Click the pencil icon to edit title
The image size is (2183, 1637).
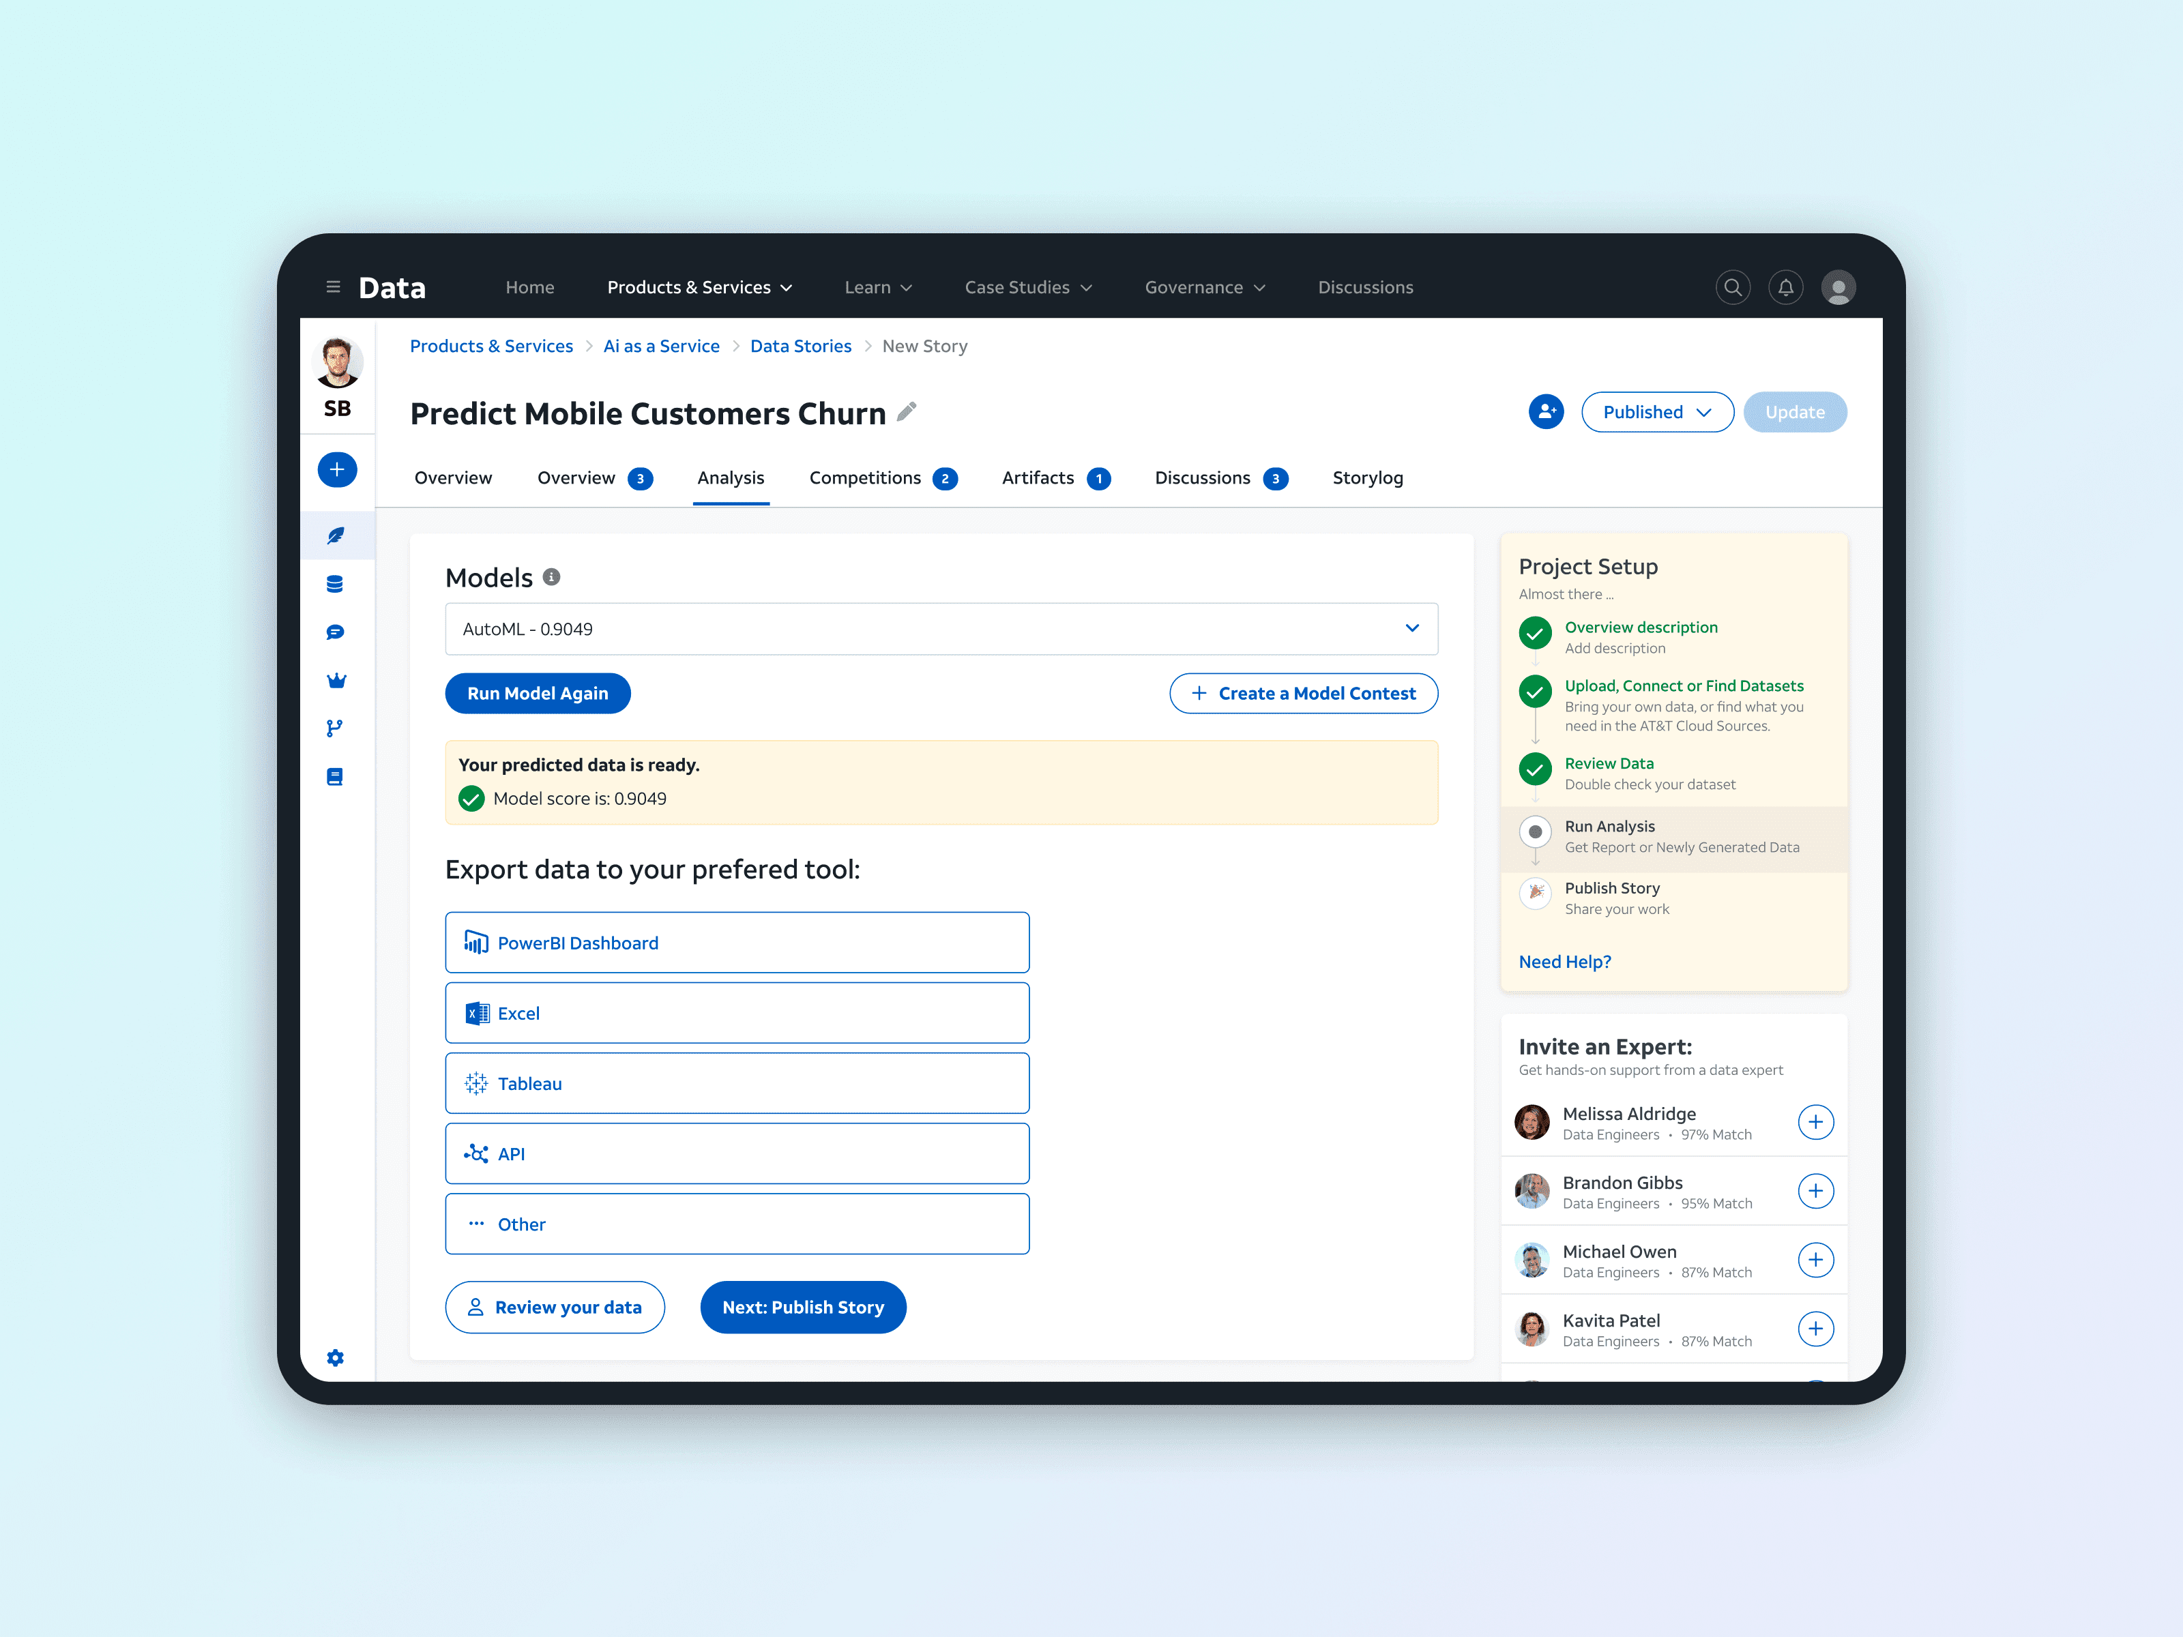(x=906, y=411)
